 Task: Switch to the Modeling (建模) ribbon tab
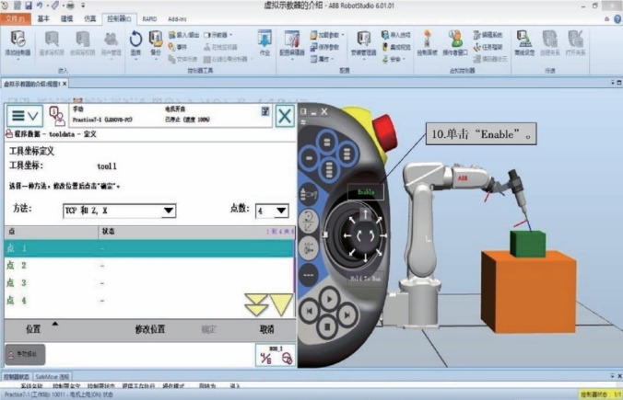[66, 18]
